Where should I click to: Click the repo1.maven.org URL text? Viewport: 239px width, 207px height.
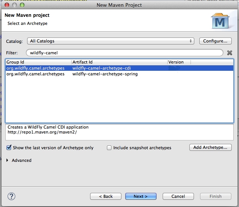[x=42, y=132]
